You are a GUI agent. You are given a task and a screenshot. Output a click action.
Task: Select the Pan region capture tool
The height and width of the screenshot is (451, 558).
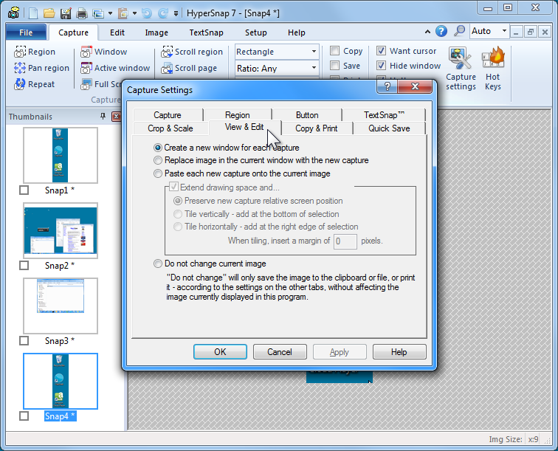pos(20,69)
